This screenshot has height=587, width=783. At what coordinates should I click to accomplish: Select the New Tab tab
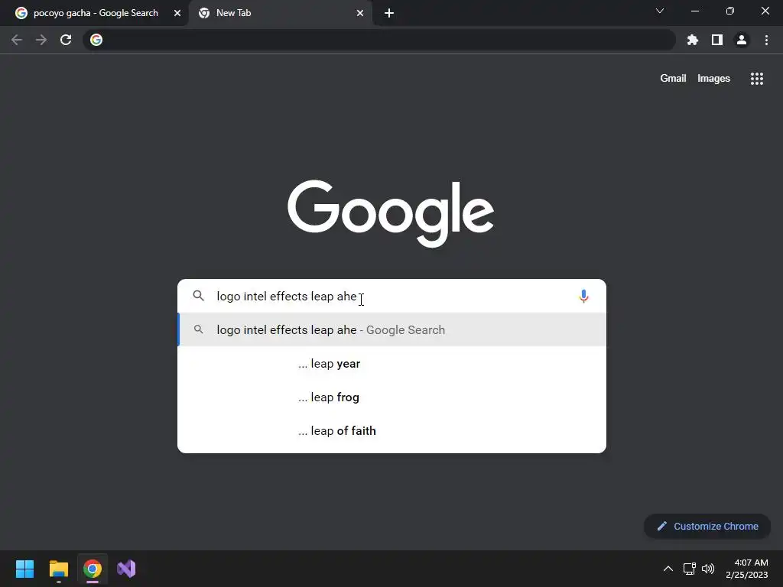tap(280, 13)
